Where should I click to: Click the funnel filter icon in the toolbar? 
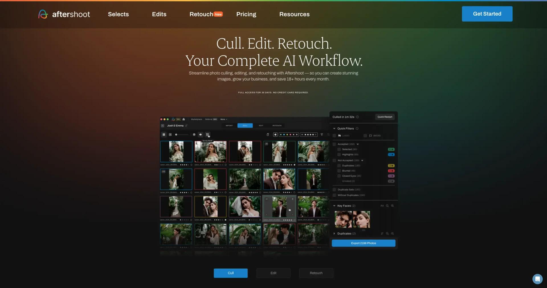[322, 135]
